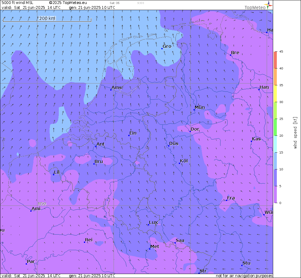This screenshot has height=278, width=301.
Task: Click the Met city label
Action: 155,246
